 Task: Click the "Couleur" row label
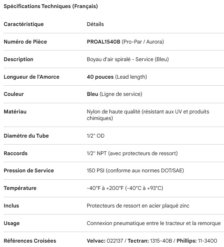[13, 94]
